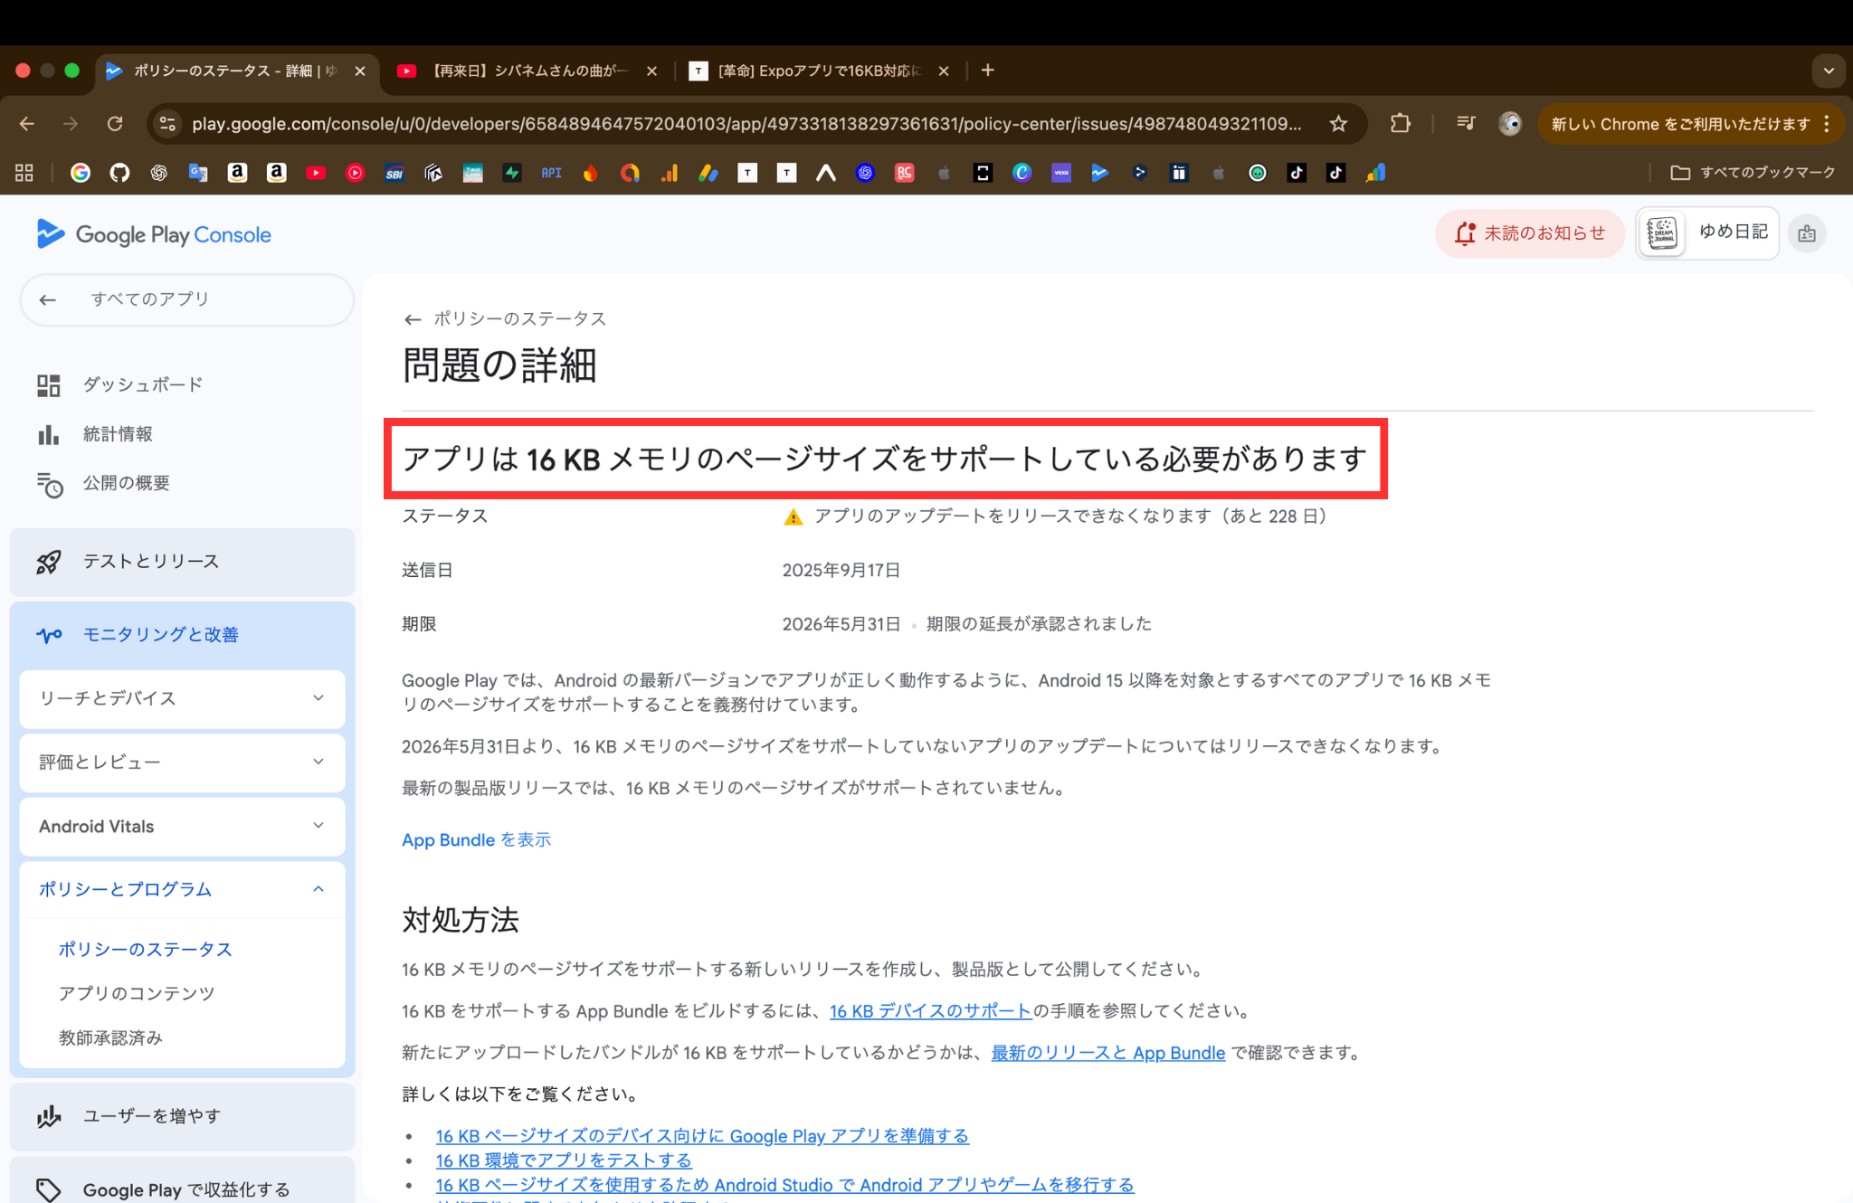
Task: Open the 未読のお知らせ notifications button
Action: (1529, 232)
